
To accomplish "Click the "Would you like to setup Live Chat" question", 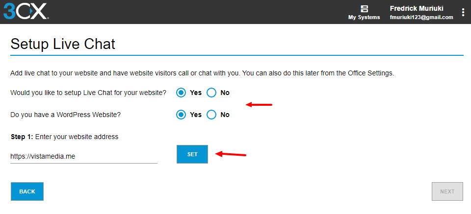I will click(x=88, y=93).
